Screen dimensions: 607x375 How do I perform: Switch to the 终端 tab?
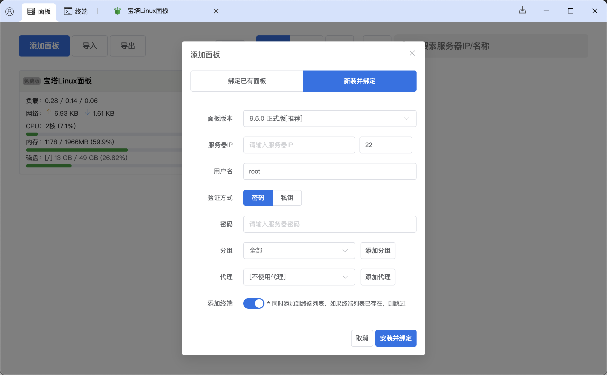click(x=77, y=11)
